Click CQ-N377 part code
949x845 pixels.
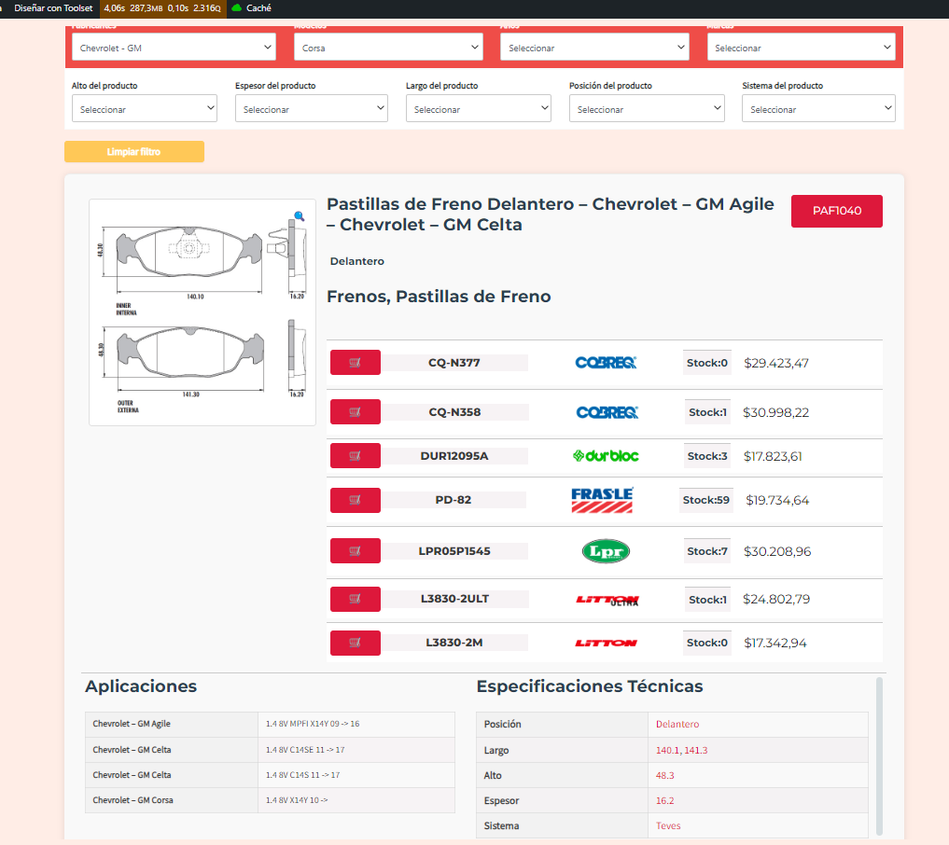point(454,362)
